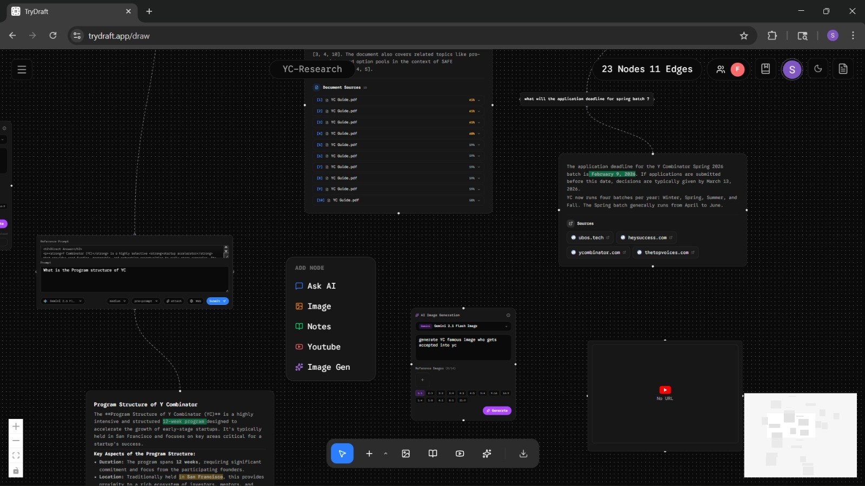865x486 pixels.
Task: Click the YC-Research project title
Action: [312, 69]
